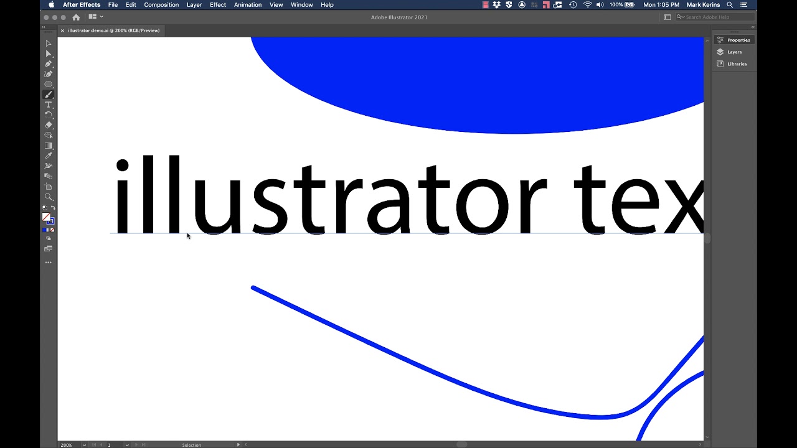The height and width of the screenshot is (448, 797).
Task: Reset to default fill and stroke
Action: (x=44, y=207)
